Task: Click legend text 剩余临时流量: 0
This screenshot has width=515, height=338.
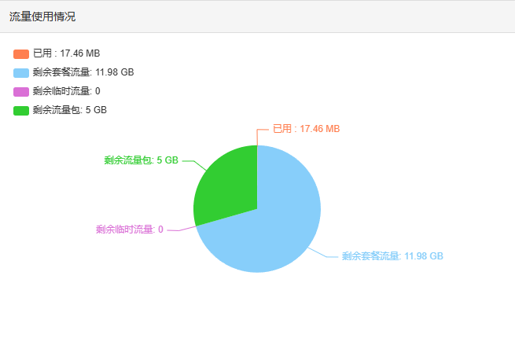Action: 66,91
